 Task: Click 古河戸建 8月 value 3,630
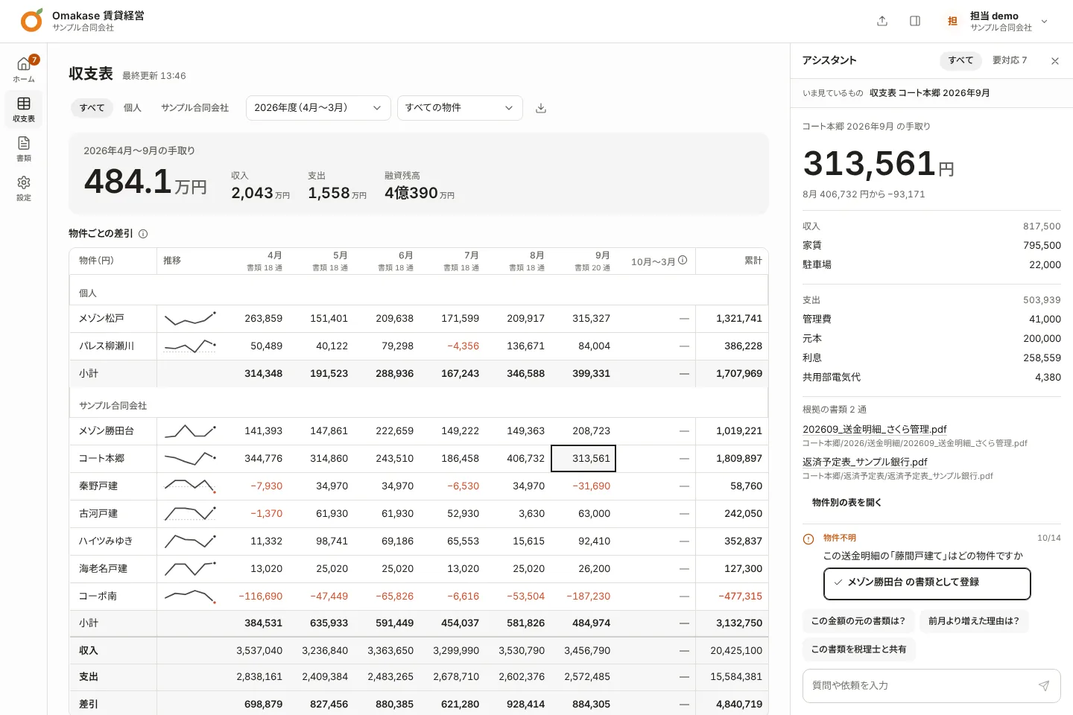point(532,514)
